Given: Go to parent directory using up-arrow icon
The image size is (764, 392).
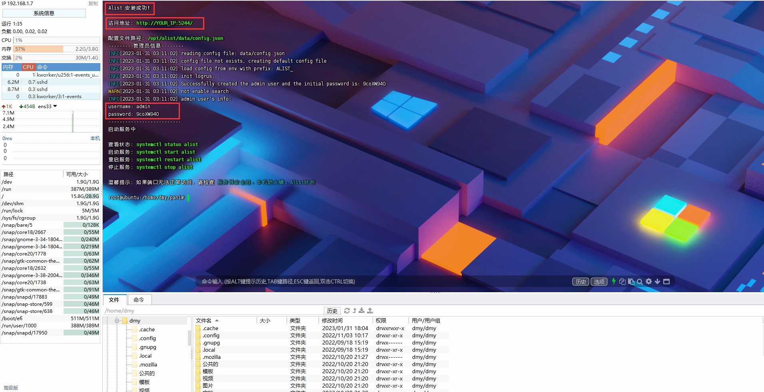Looking at the screenshot, I should coord(355,311).
